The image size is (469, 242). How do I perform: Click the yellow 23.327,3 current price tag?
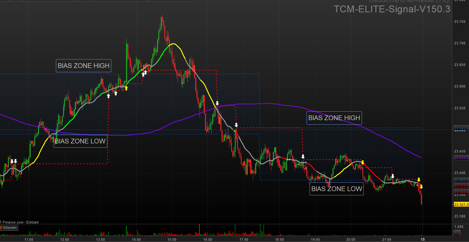461,205
